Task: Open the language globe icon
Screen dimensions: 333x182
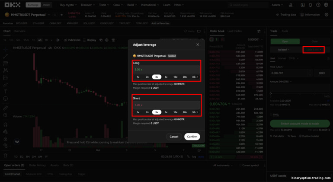Action: pos(326,5)
